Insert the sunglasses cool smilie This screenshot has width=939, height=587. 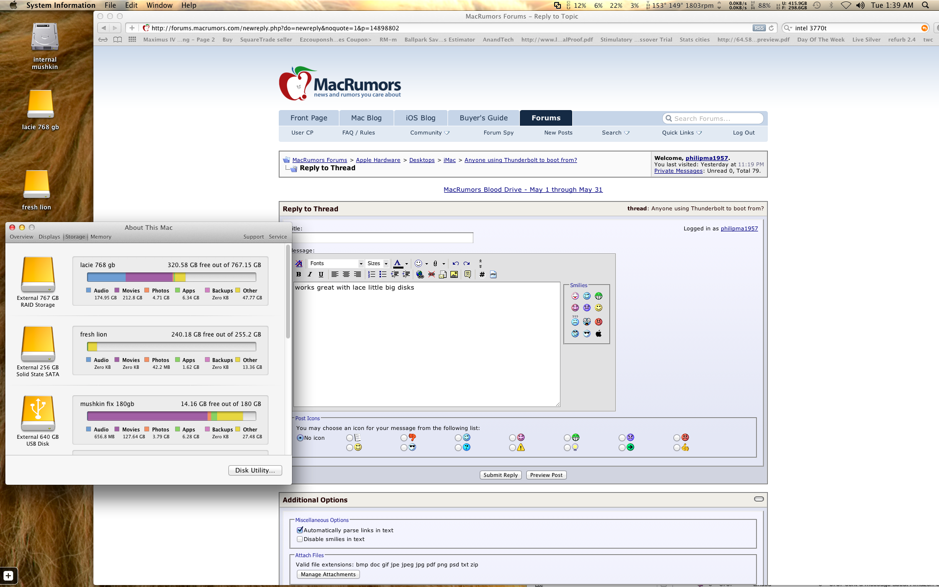(x=587, y=334)
